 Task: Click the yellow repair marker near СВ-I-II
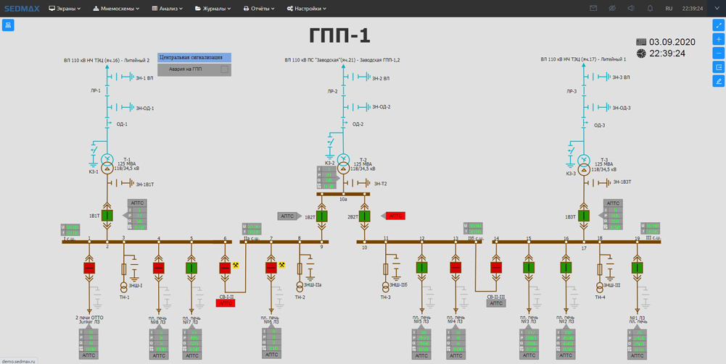pos(236,266)
